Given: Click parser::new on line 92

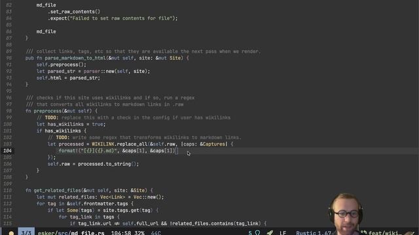Looking at the screenshot, I should 99,71.
